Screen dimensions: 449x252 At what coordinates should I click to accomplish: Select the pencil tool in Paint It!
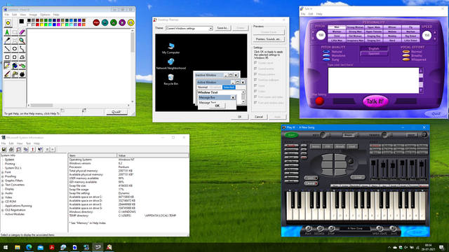(x=7, y=66)
